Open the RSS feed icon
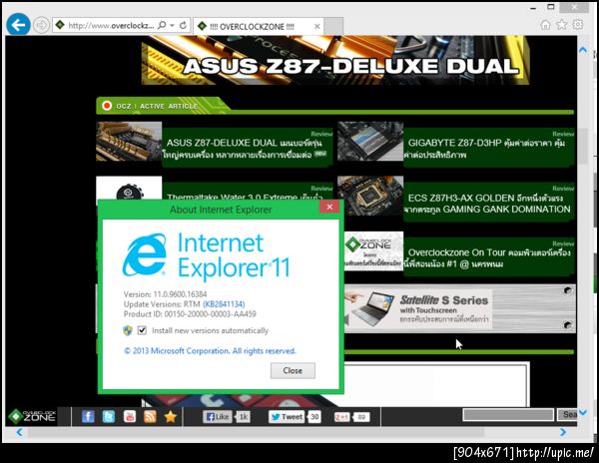Viewport: 599px width, 463px height. [150, 416]
